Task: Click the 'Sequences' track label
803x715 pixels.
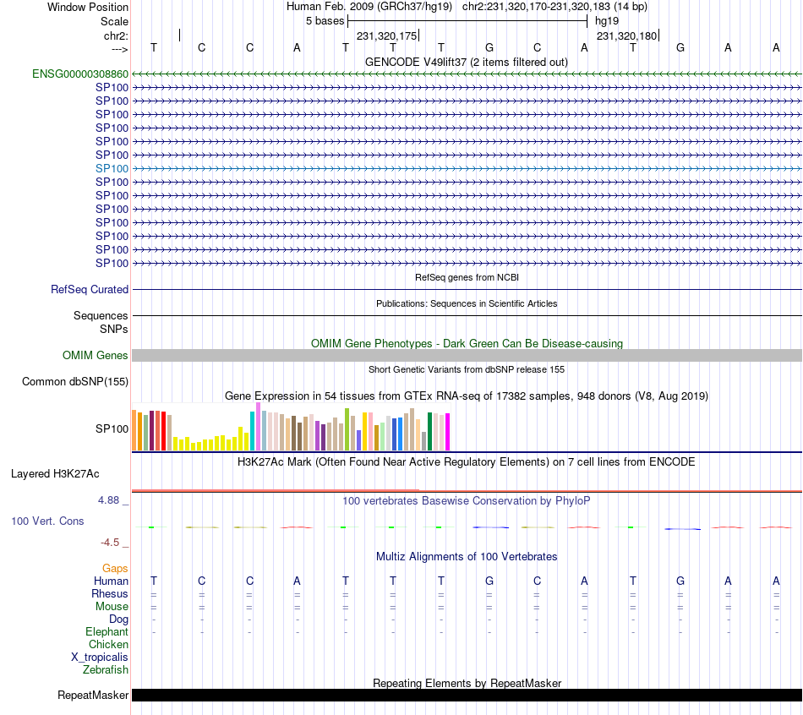Action: [101, 315]
